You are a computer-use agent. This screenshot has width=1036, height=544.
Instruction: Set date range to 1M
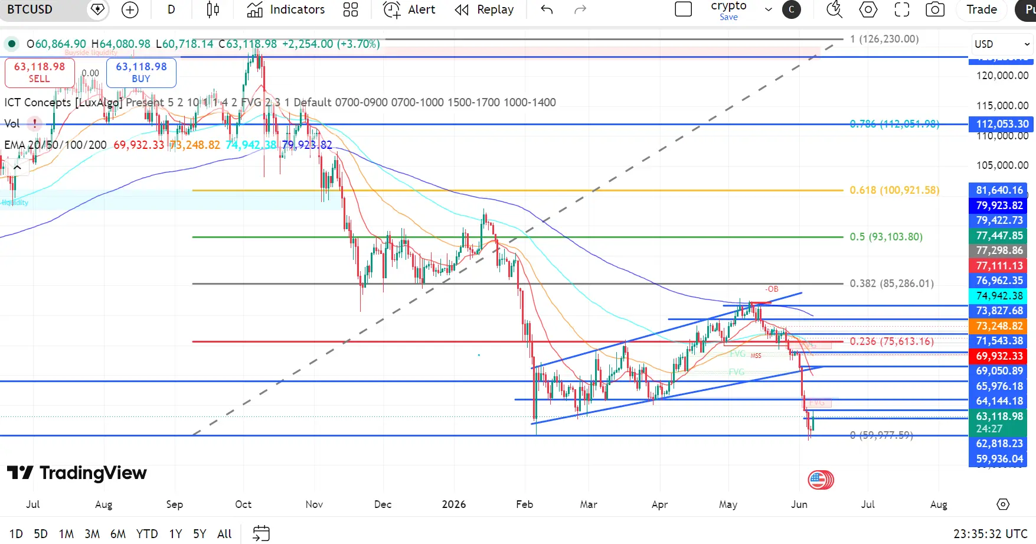(x=66, y=533)
